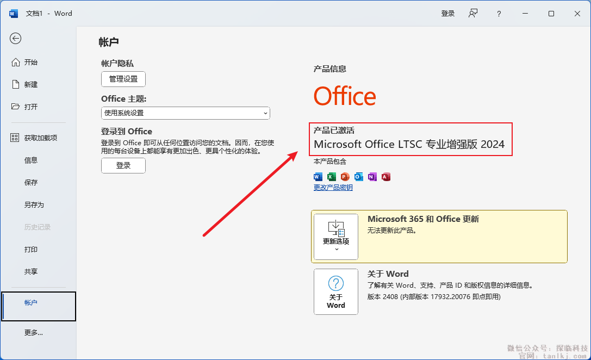Image resolution: width=591 pixels, height=360 pixels.
Task: Click the 产品已激活 status text
Action: [334, 131]
